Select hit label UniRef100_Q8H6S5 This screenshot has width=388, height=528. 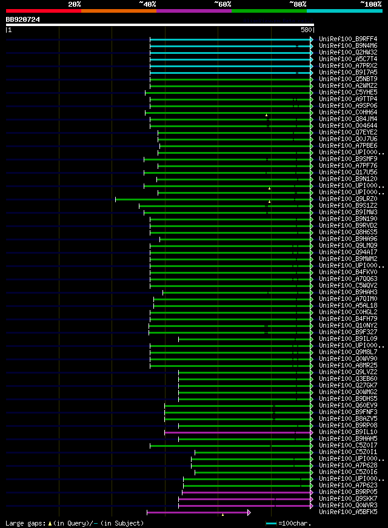coord(348,232)
